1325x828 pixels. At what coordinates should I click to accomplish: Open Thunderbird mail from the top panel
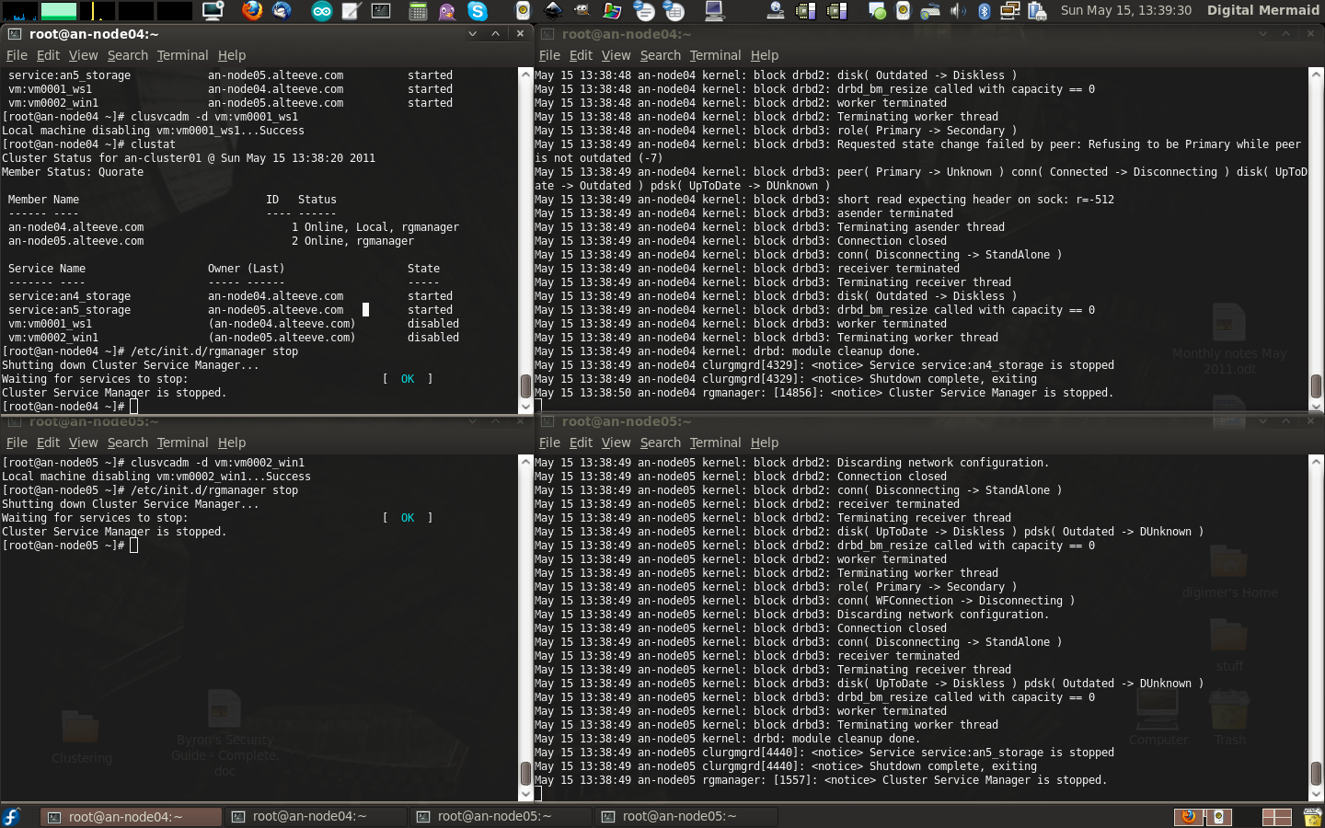(282, 10)
